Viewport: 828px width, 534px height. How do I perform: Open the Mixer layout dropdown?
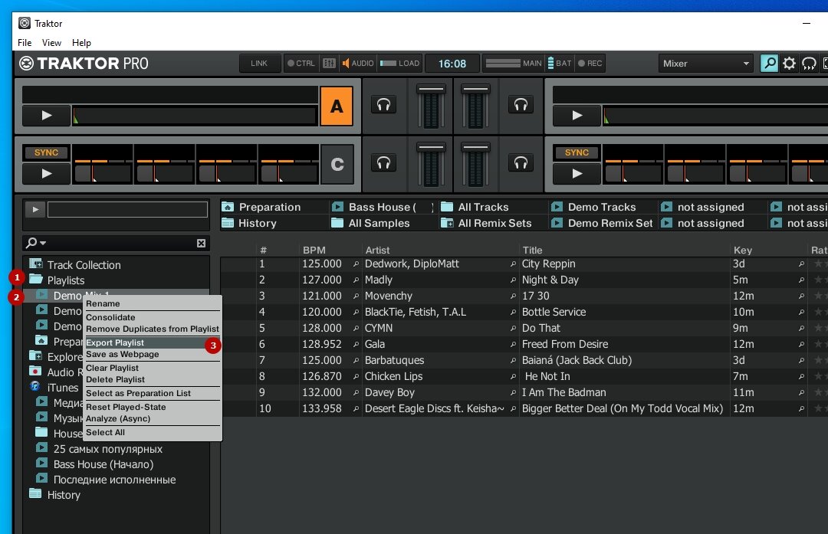click(704, 63)
